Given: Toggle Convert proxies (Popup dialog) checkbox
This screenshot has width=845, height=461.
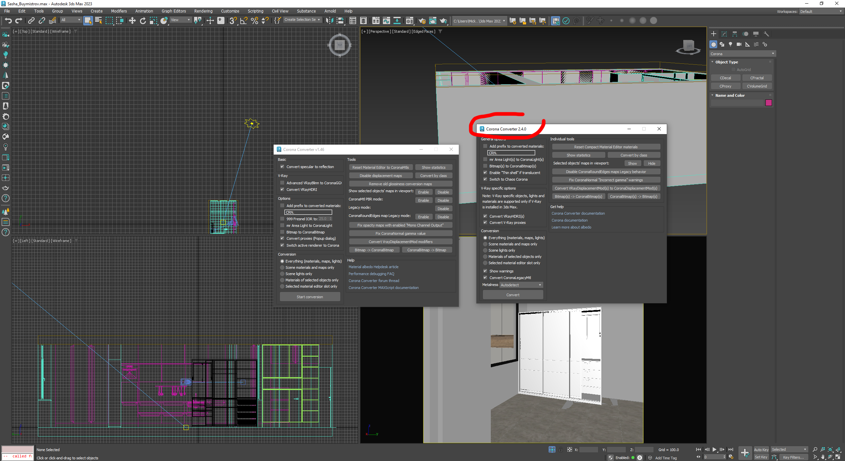Looking at the screenshot, I should [x=282, y=238].
